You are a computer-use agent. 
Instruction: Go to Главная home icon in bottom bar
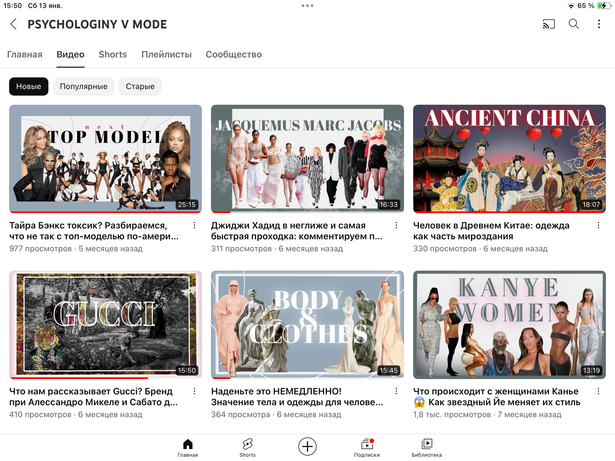(x=188, y=447)
